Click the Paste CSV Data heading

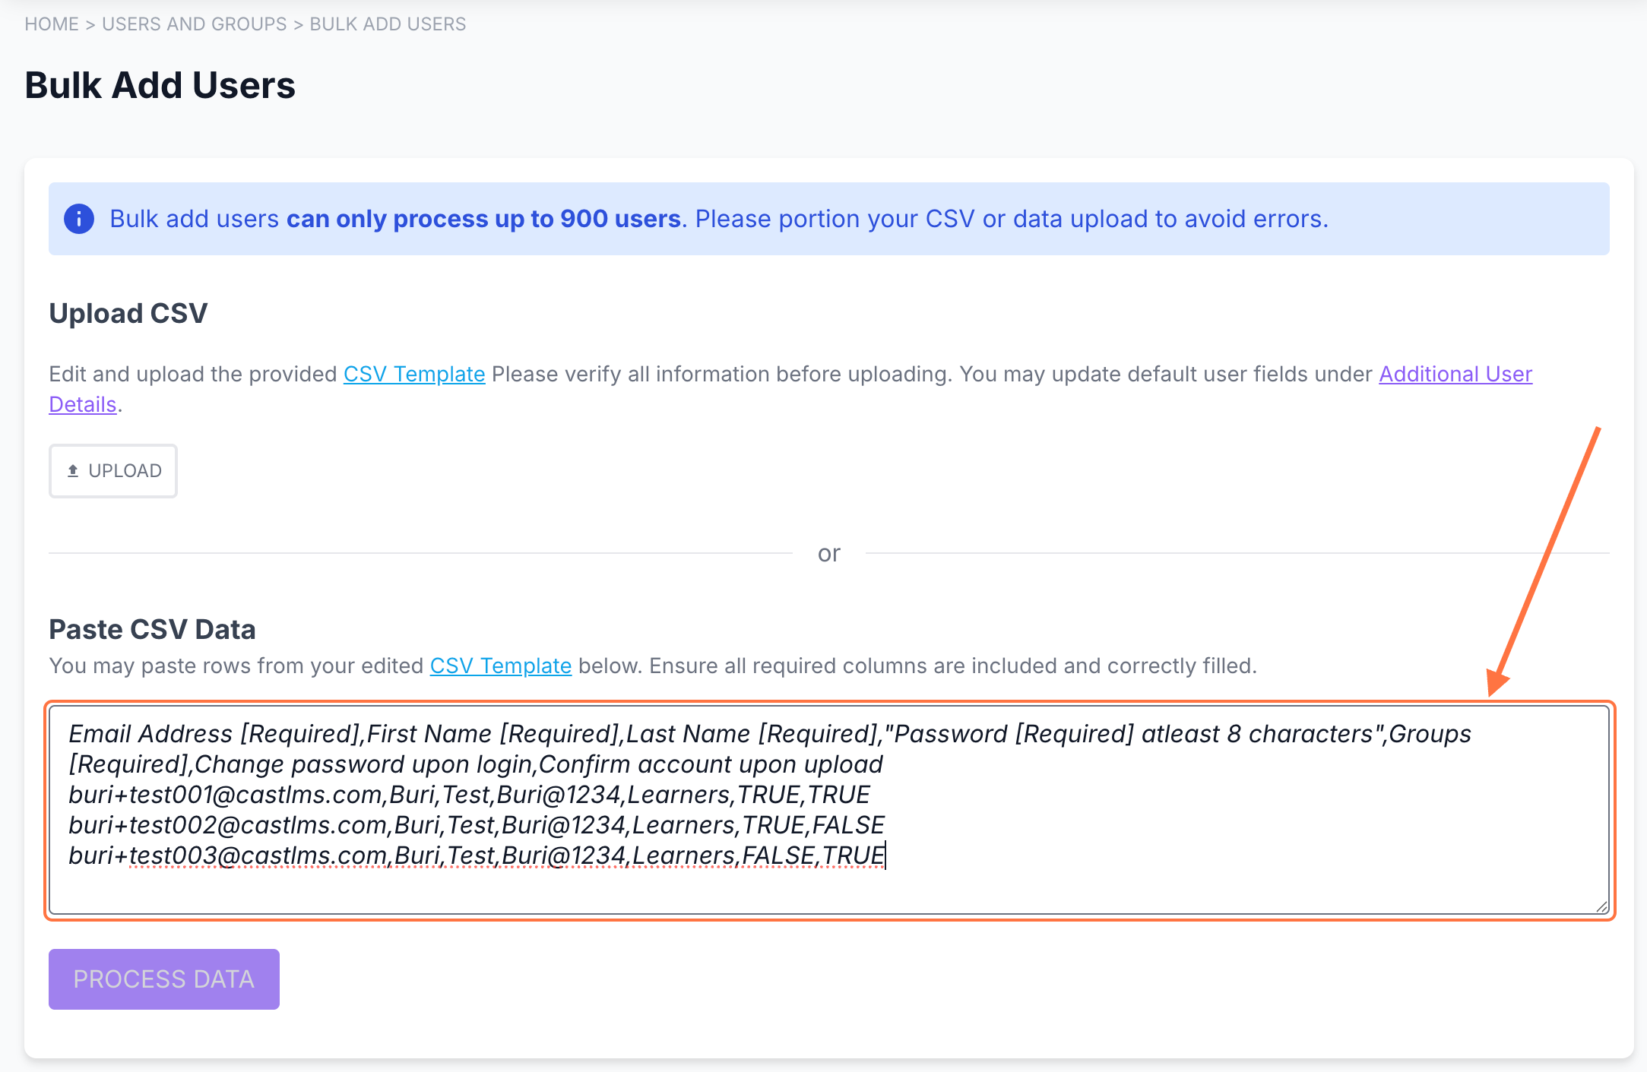point(152,630)
